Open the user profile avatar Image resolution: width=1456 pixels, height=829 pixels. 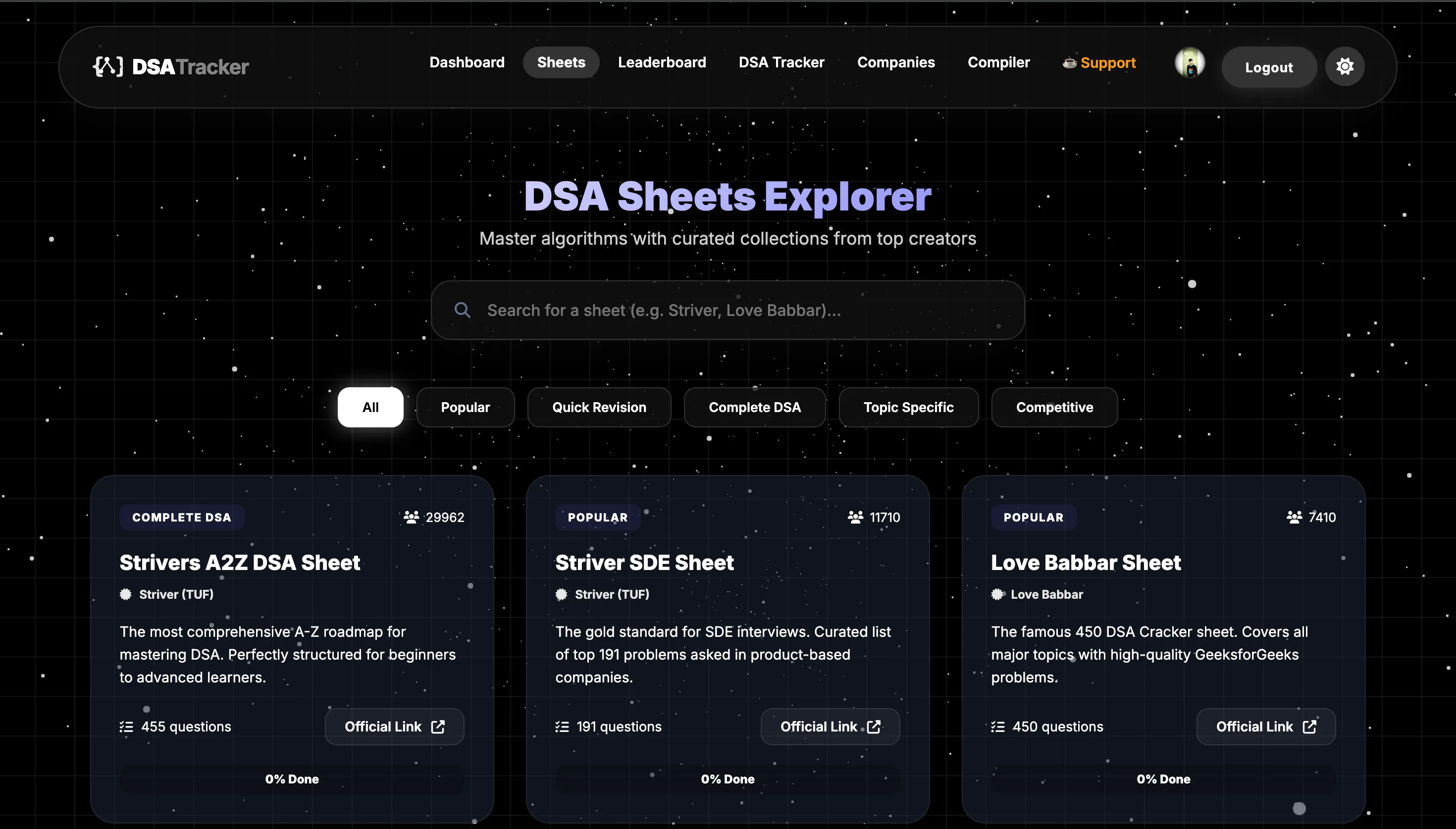(1190, 62)
